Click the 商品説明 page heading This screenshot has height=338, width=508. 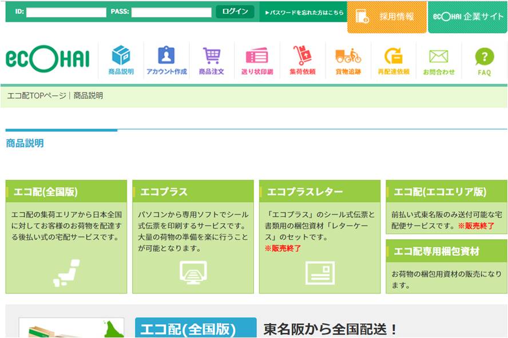[x=25, y=143]
